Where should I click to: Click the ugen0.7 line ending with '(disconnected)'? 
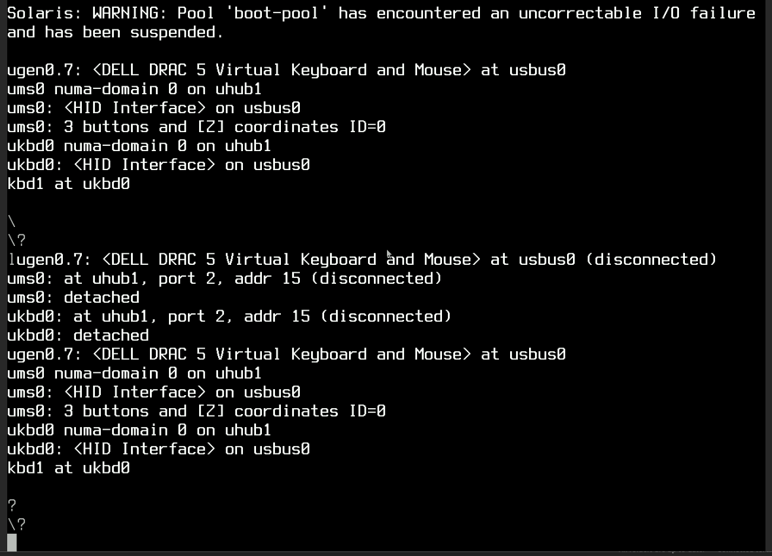[362, 259]
